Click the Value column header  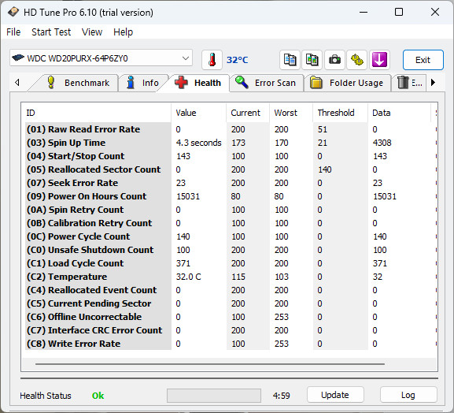[198, 113]
